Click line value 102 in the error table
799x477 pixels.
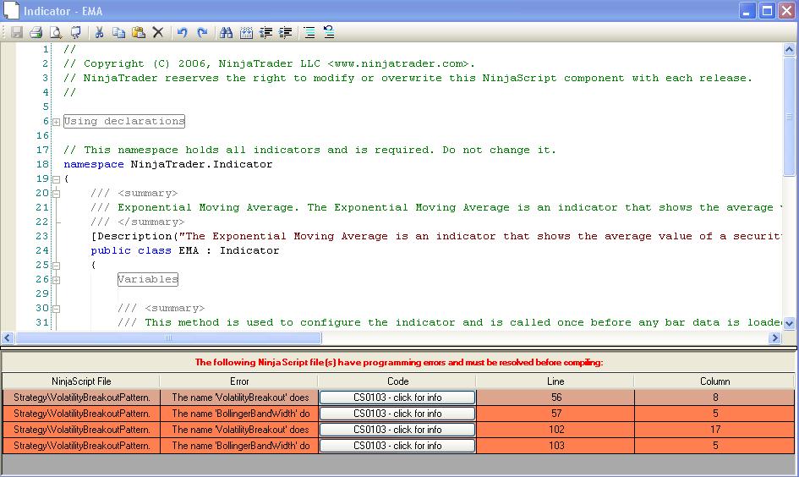click(556, 430)
